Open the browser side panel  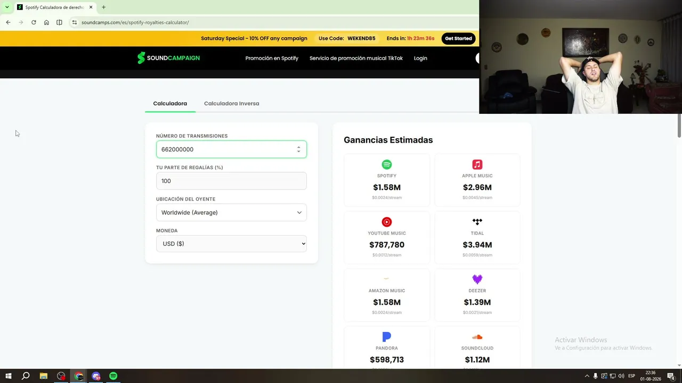tap(59, 22)
